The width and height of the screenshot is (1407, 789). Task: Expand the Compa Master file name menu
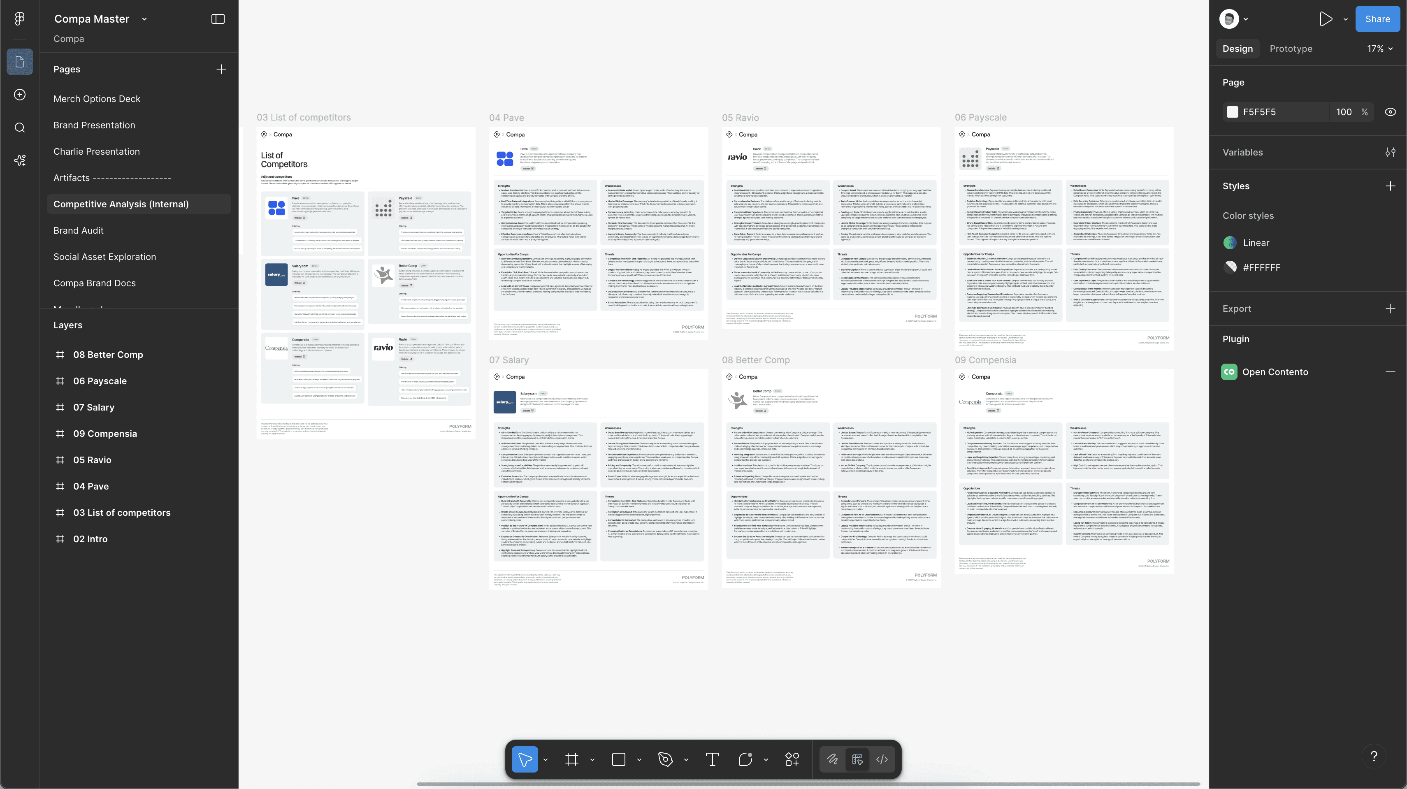(x=144, y=19)
